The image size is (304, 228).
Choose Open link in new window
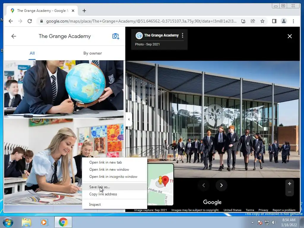pyautogui.click(x=115, y=170)
